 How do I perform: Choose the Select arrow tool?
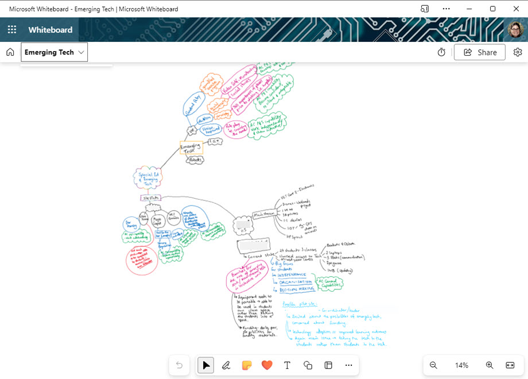pos(205,365)
